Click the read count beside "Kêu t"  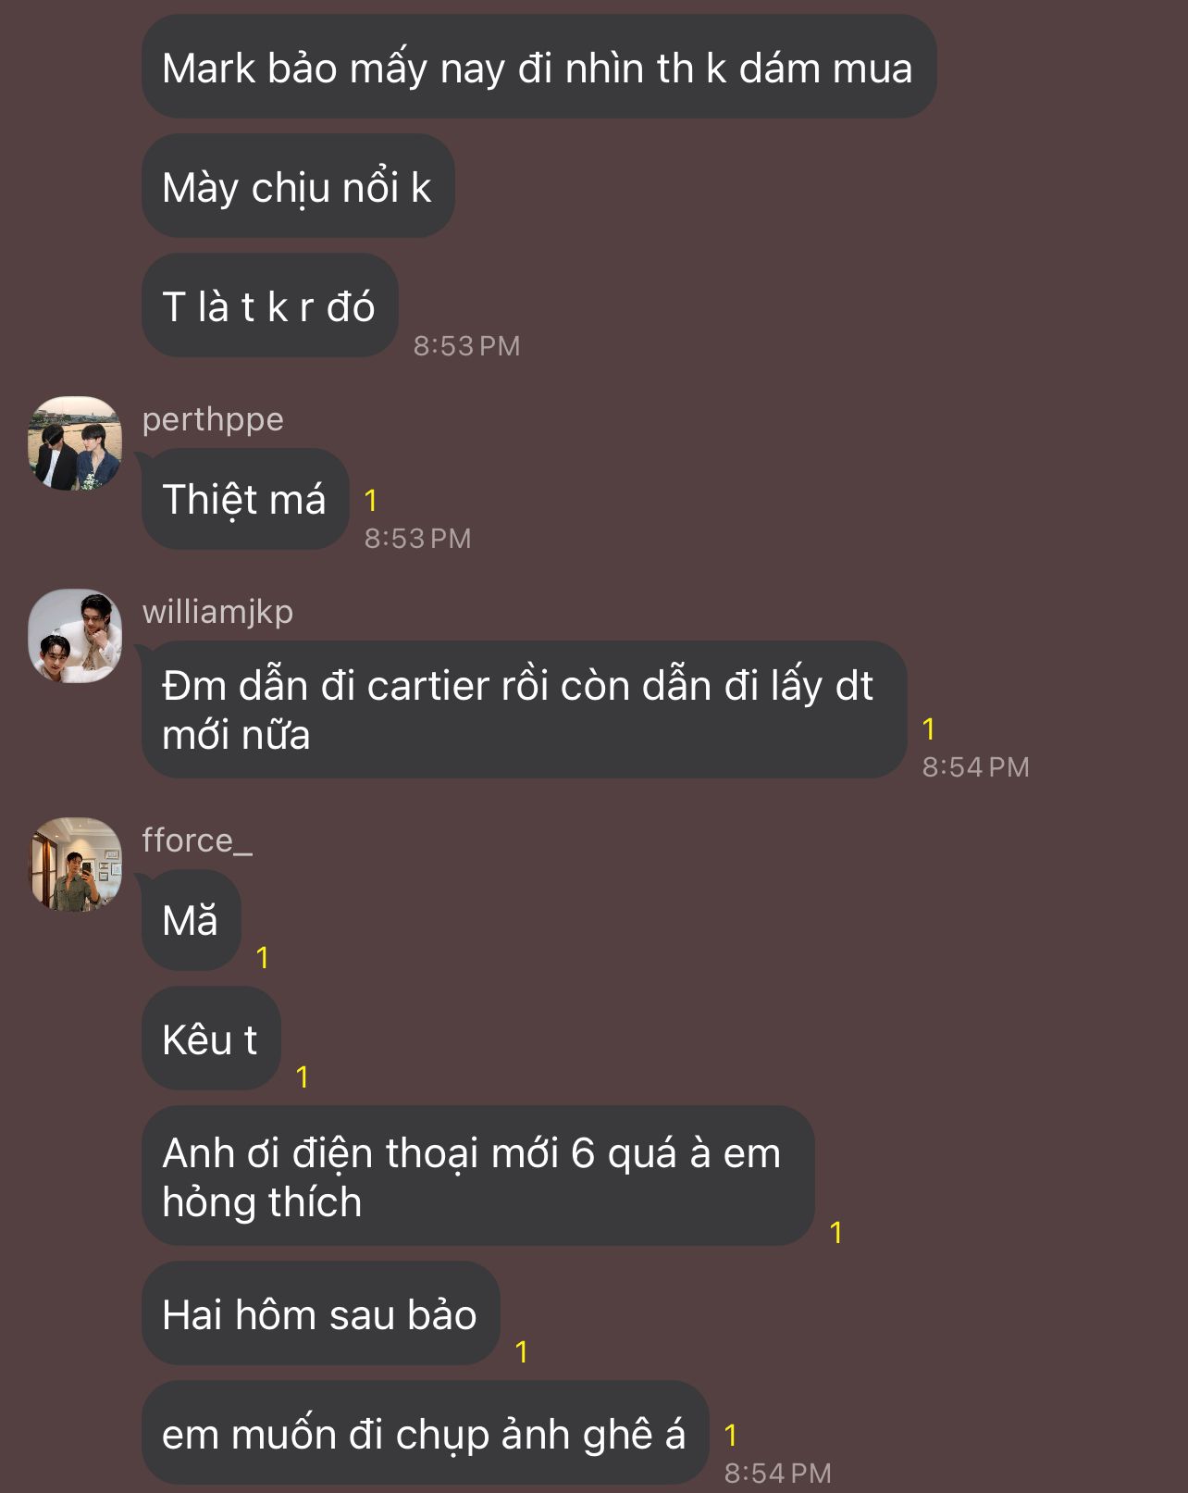pos(302,1076)
